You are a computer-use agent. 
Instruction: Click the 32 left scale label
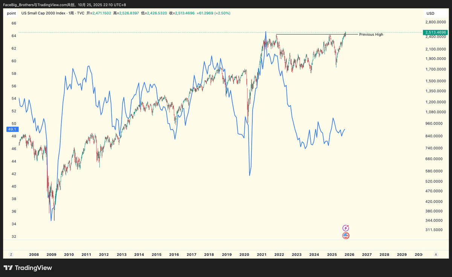tap(14, 237)
